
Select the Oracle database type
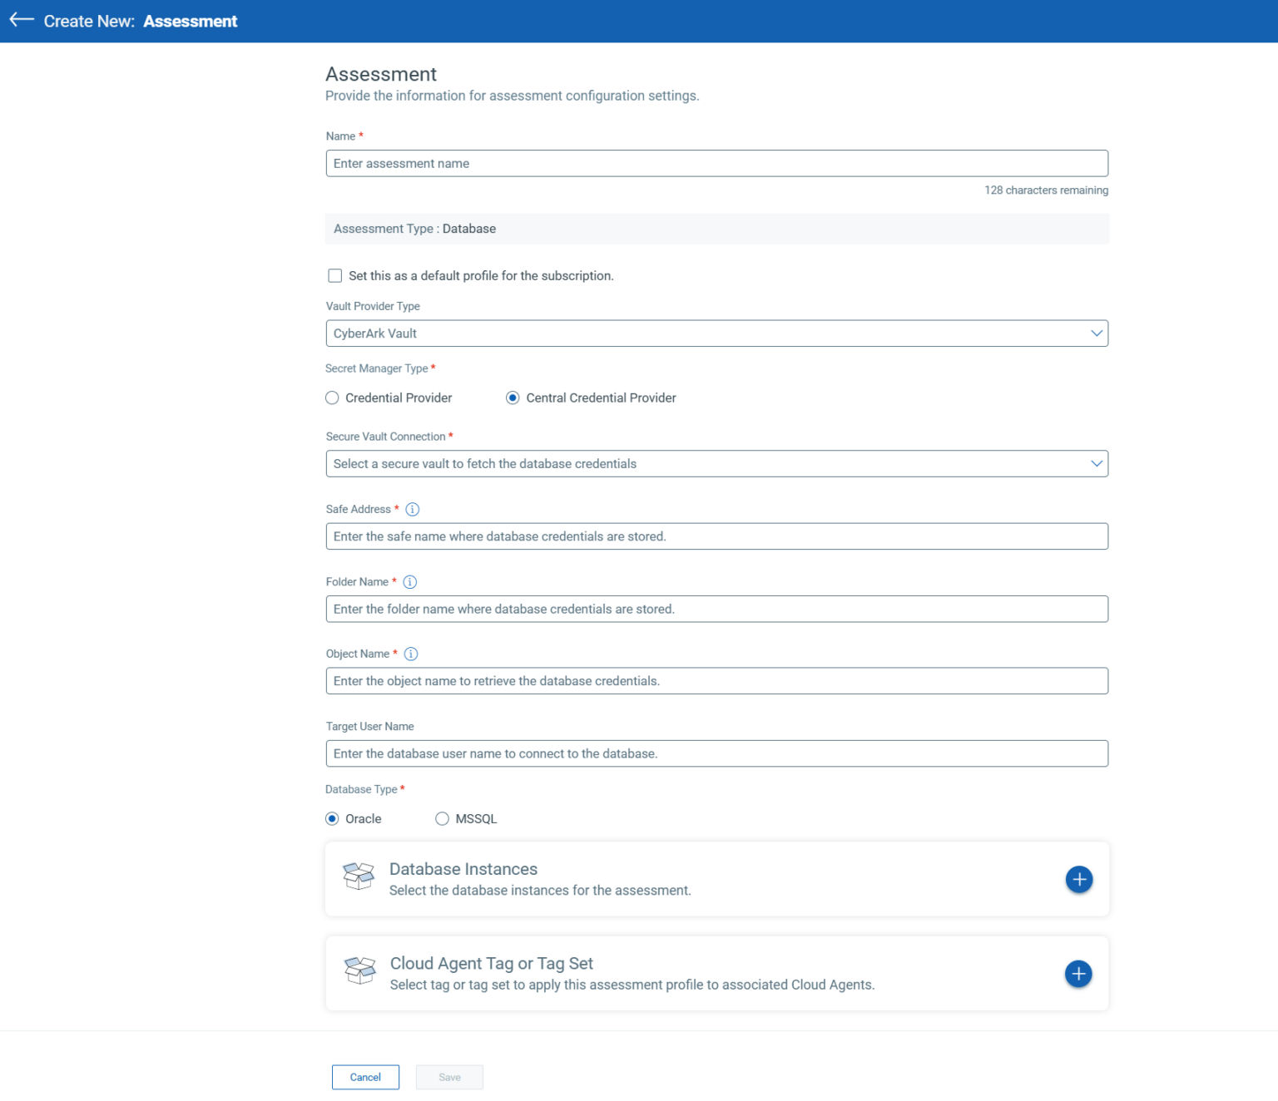click(332, 818)
